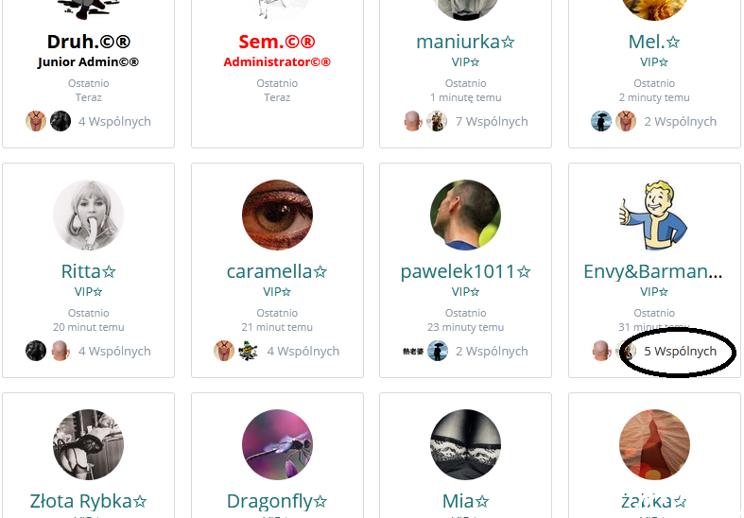Click Złota Rybka's profile avatar
This screenshot has height=518, width=744.
point(88,444)
